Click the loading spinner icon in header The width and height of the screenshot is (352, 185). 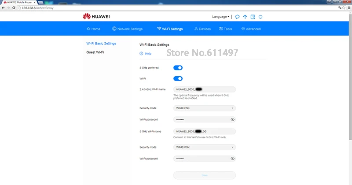pyautogui.click(x=260, y=17)
